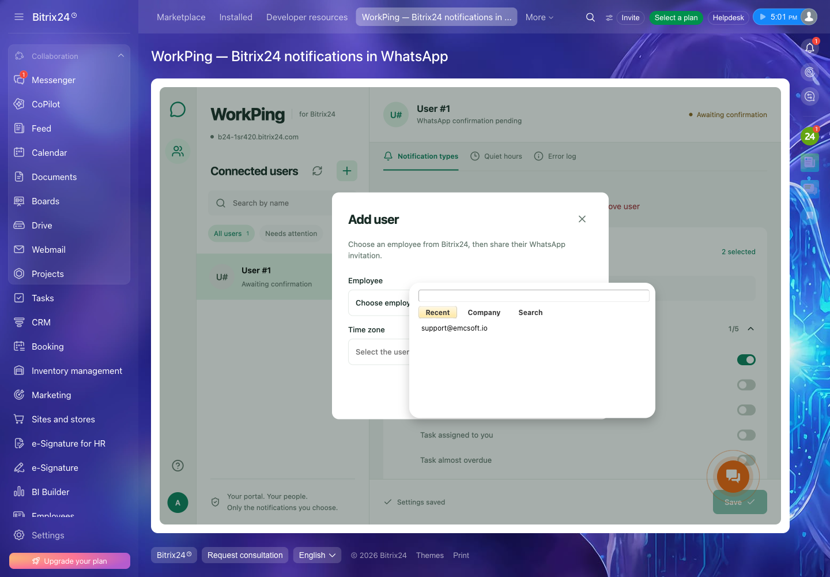Collapse the 1/5 notification group
The image size is (830, 577).
[x=750, y=329]
